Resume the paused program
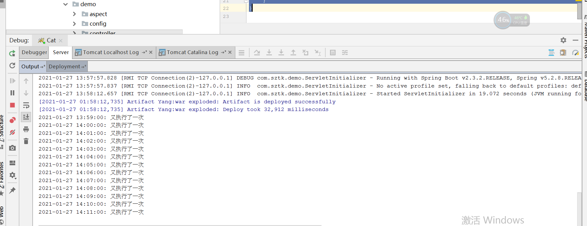This screenshot has width=587, height=226. coord(12,81)
